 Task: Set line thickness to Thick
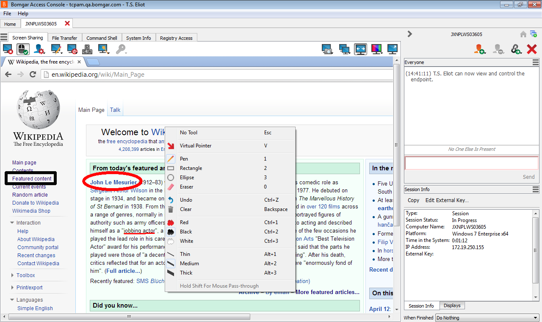[x=230, y=273]
